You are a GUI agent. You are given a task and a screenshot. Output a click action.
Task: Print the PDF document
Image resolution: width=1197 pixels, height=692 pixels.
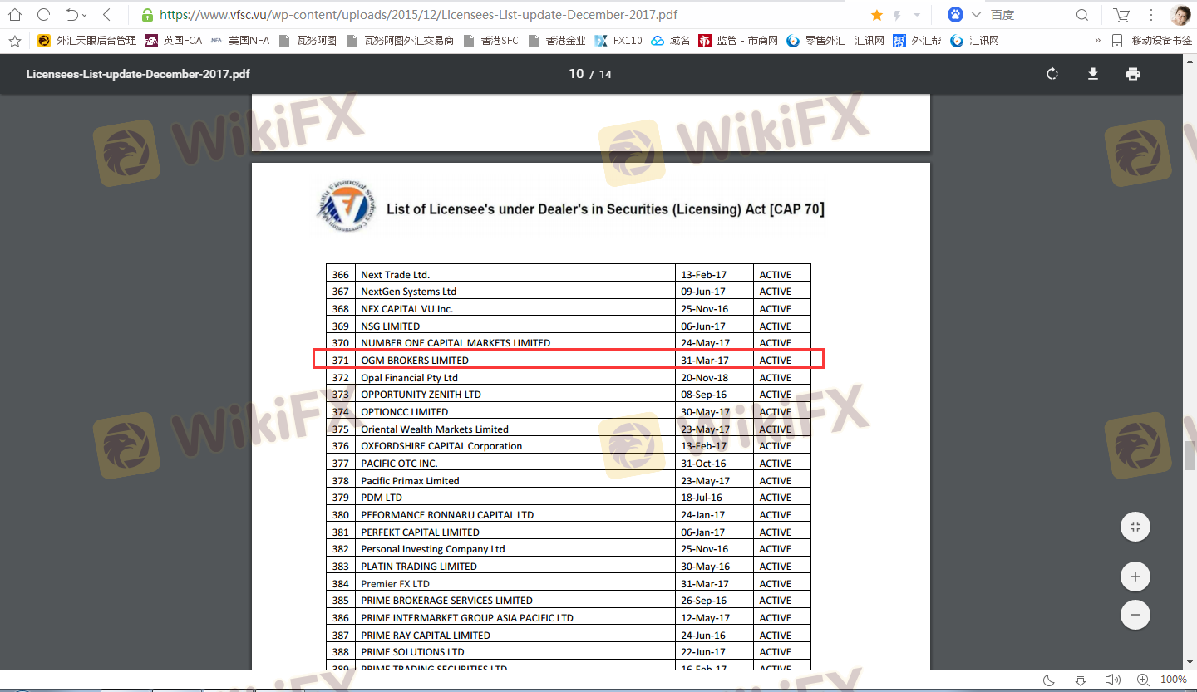click(1132, 74)
